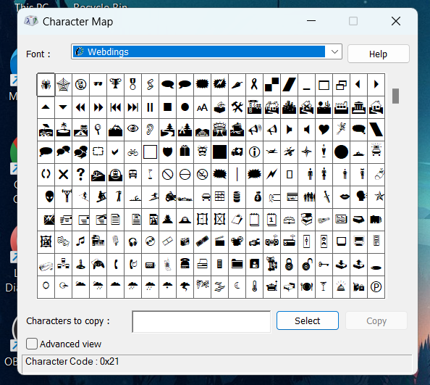
Task: Choose the sunglasses glyph
Action: pos(98,85)
